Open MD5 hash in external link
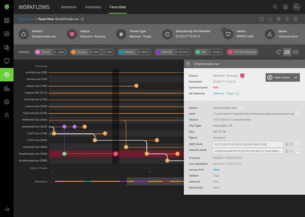The height and width of the screenshot is (217, 305). click(292, 144)
